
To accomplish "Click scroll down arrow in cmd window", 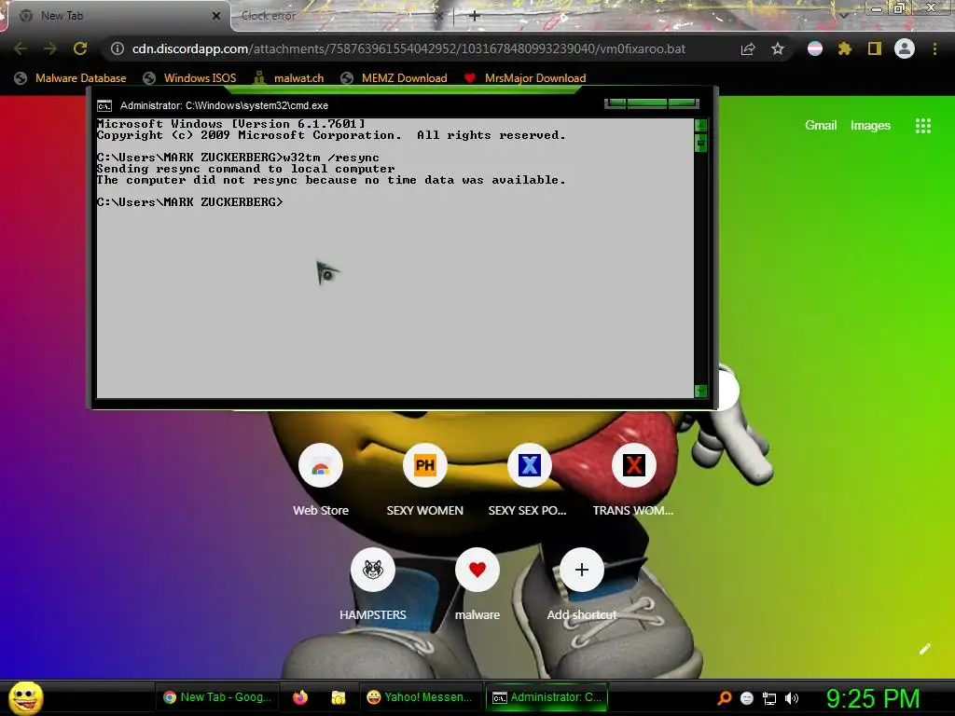I will pos(700,392).
